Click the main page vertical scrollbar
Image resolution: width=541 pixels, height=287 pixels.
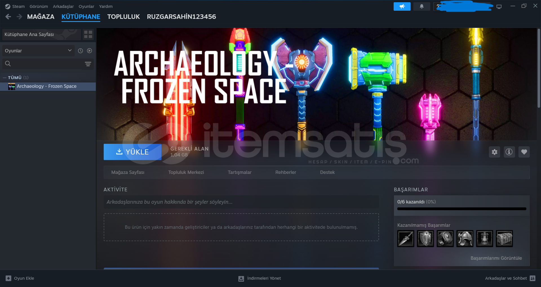(539, 68)
